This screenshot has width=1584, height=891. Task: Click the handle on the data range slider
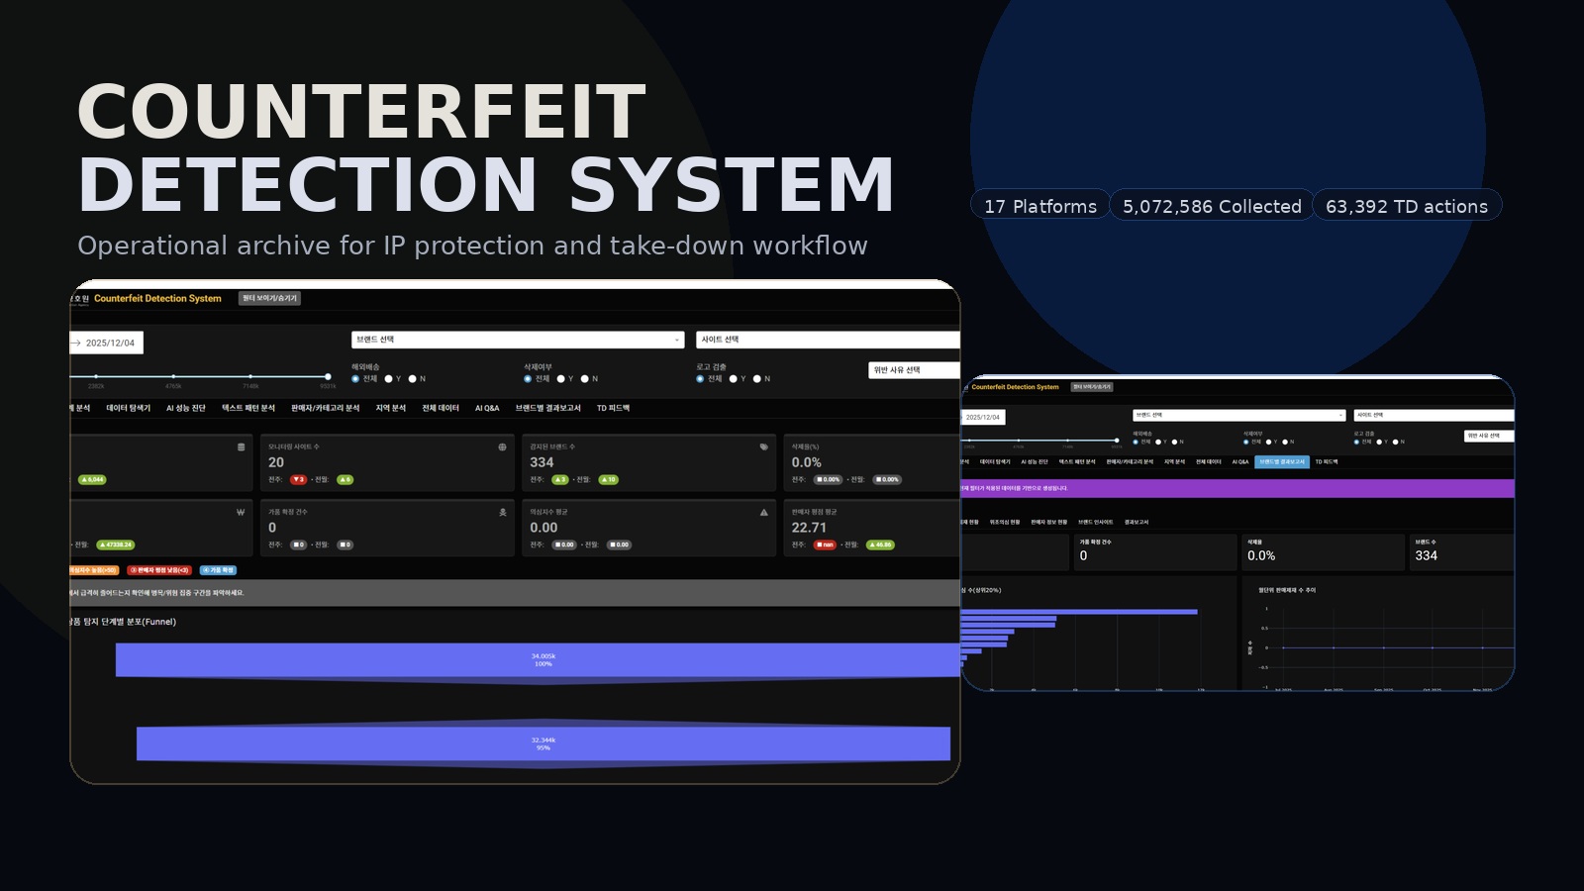pyautogui.click(x=328, y=375)
